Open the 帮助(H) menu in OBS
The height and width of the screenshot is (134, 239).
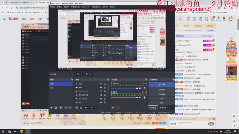(112, 7)
